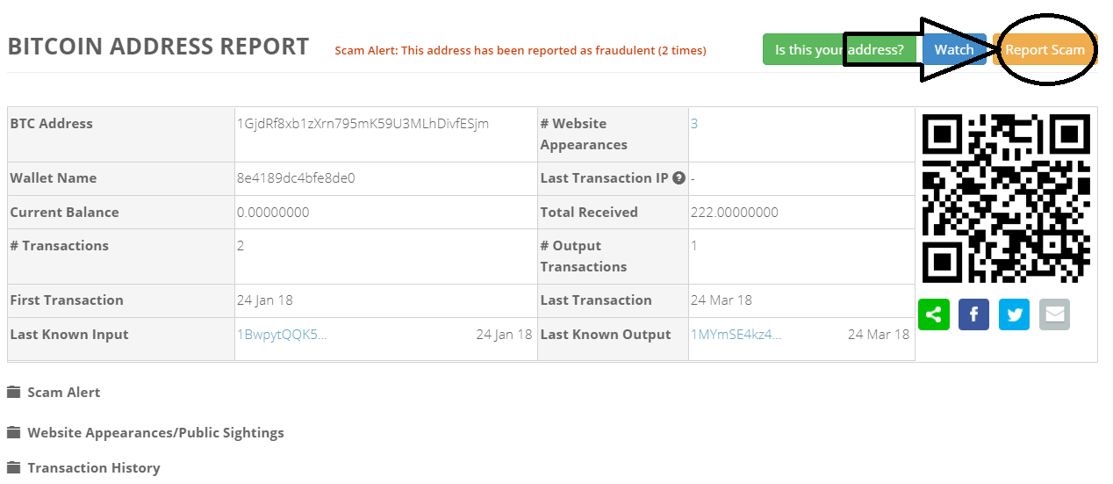Click the Last Transaction IP help icon

(679, 178)
